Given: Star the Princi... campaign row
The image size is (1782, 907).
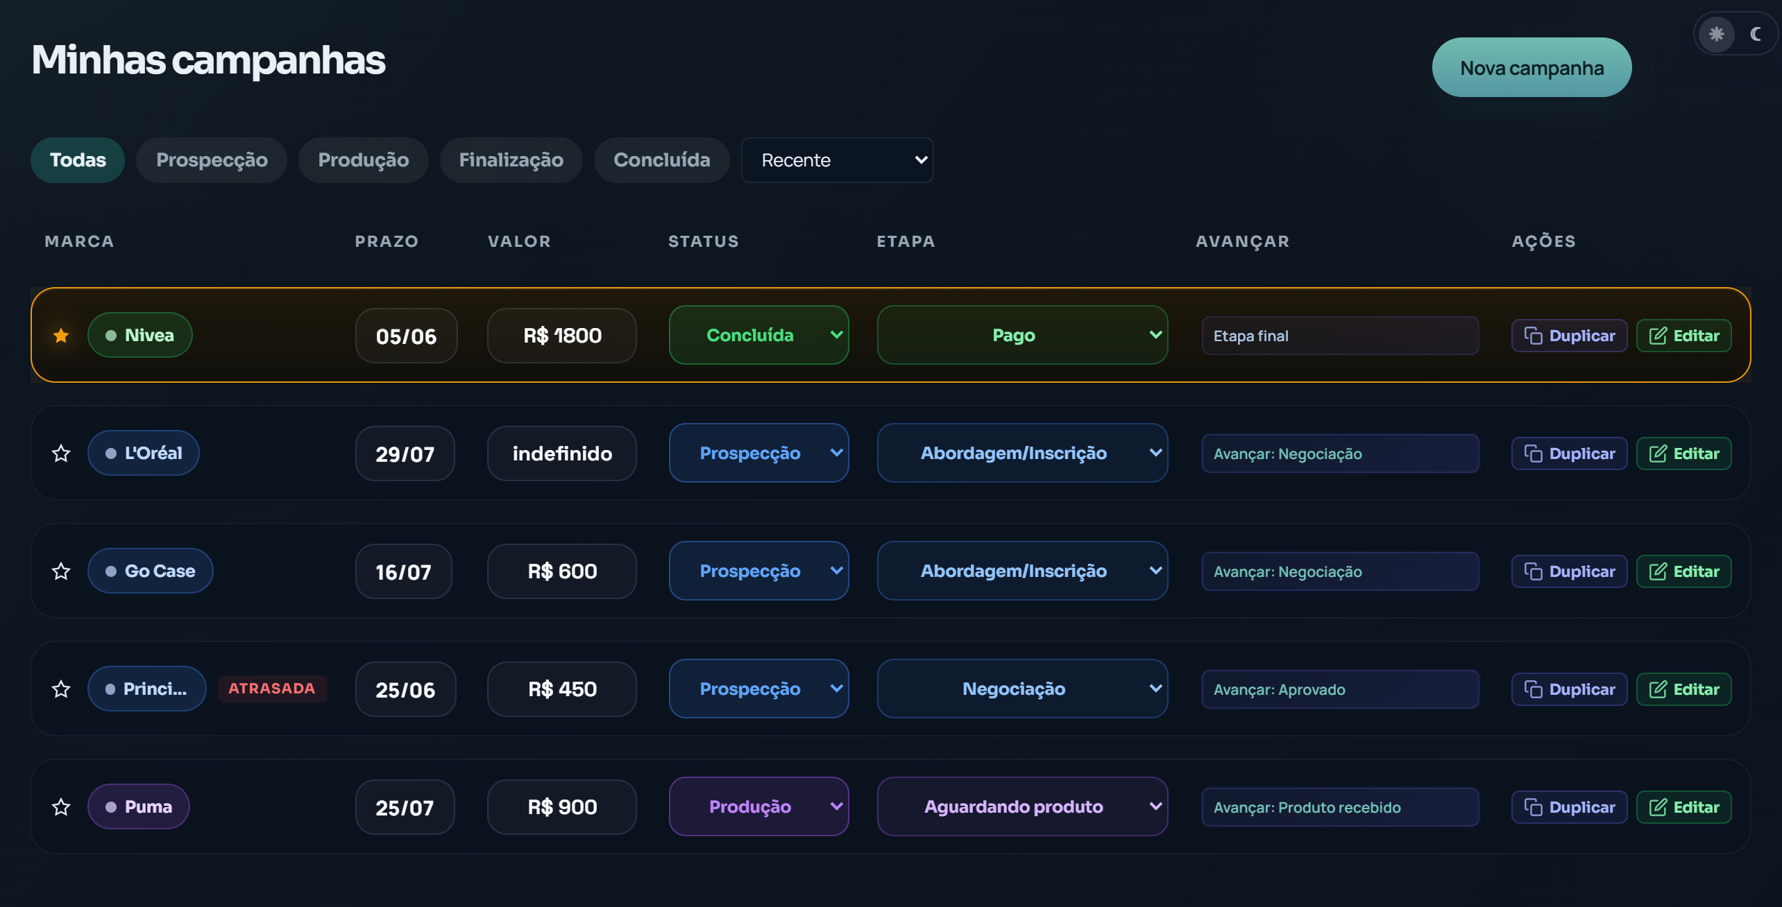Looking at the screenshot, I should (61, 689).
